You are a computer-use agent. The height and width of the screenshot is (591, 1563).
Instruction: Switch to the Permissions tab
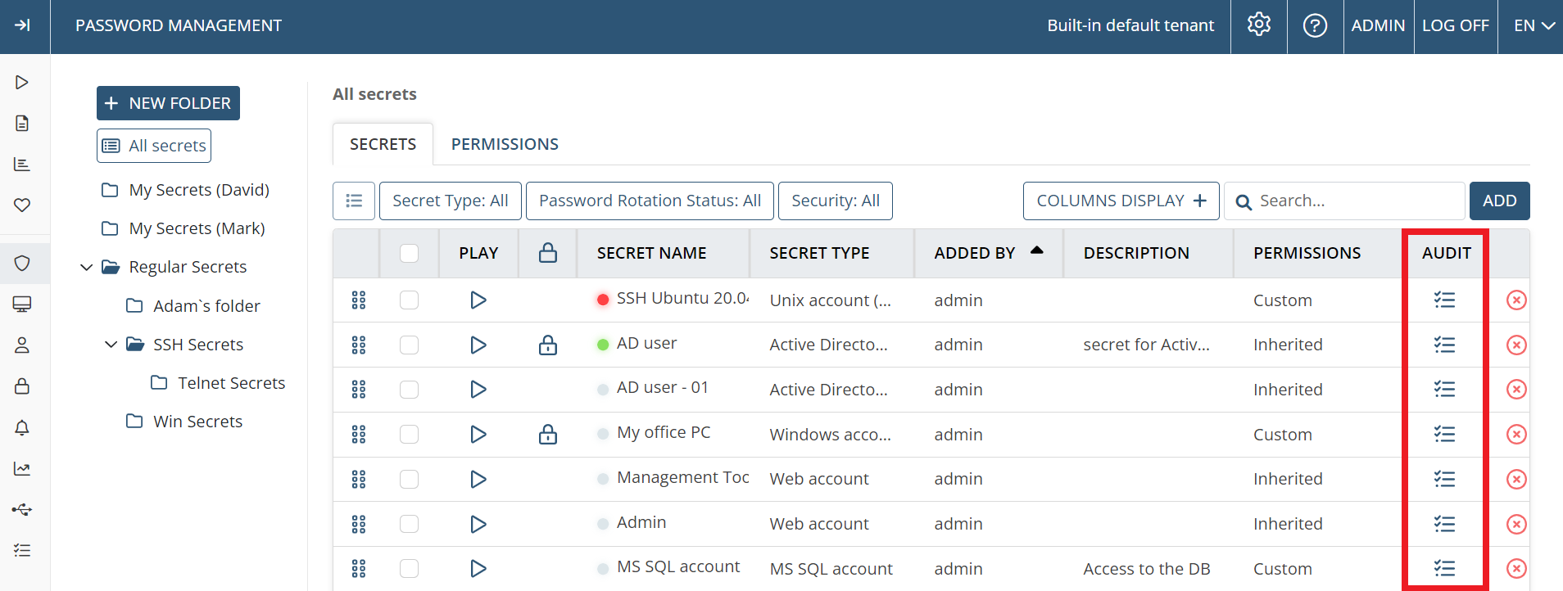505,144
